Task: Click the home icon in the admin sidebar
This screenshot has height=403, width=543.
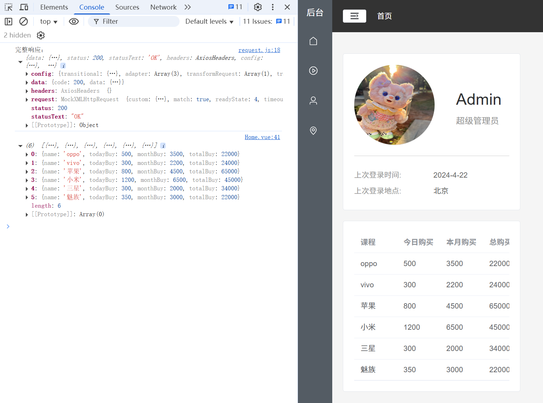Action: tap(313, 41)
